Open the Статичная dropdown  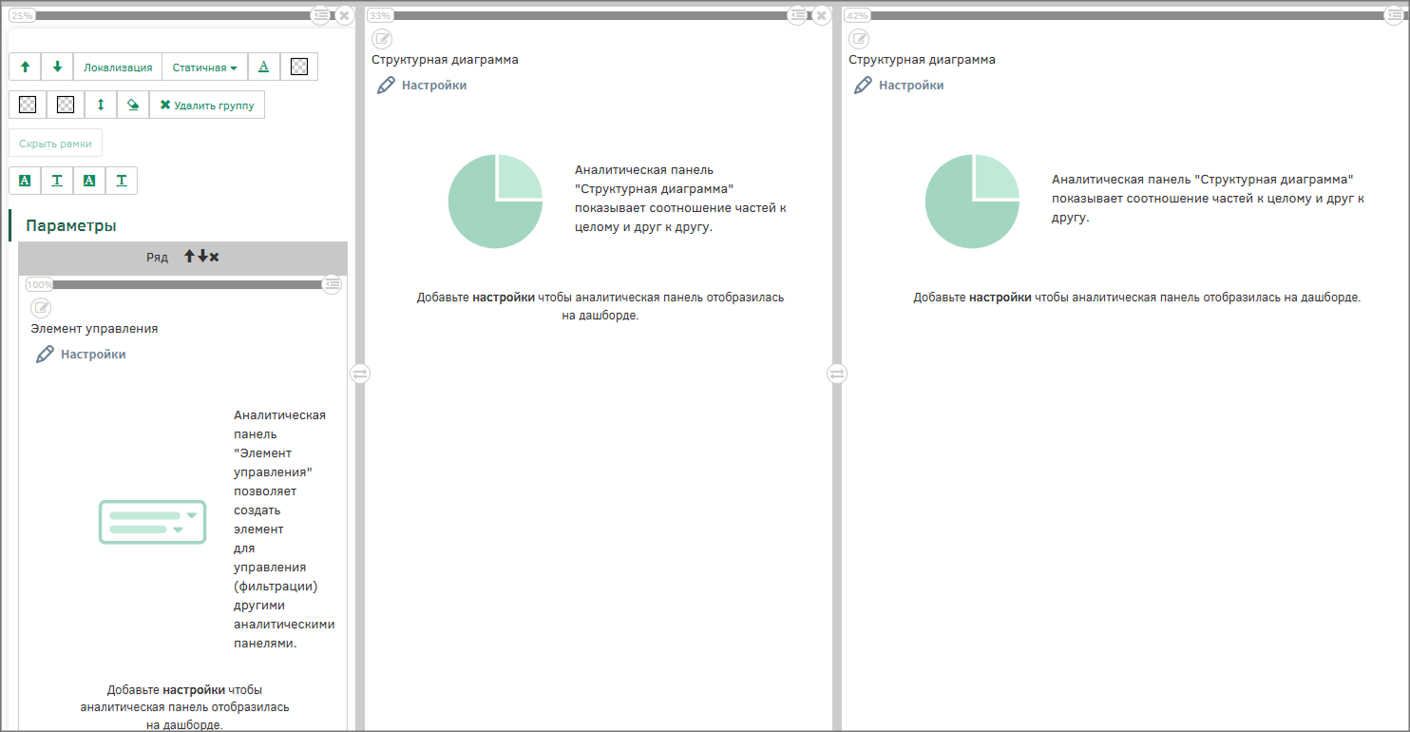click(204, 67)
